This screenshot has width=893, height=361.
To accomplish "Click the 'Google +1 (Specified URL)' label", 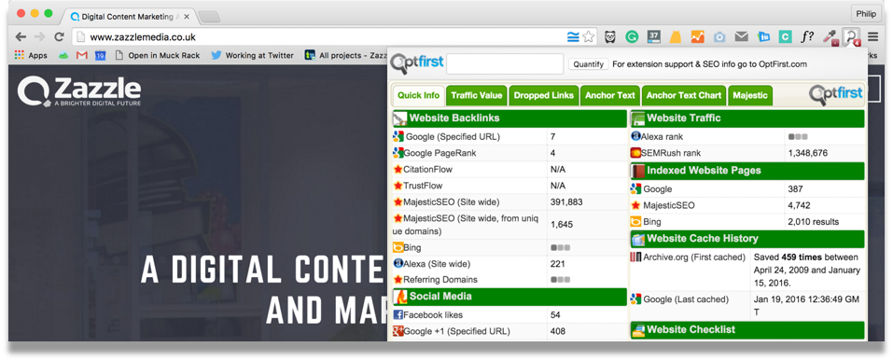I will (x=456, y=331).
